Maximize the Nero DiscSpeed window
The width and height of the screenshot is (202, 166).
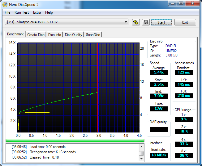click(x=181, y=3)
